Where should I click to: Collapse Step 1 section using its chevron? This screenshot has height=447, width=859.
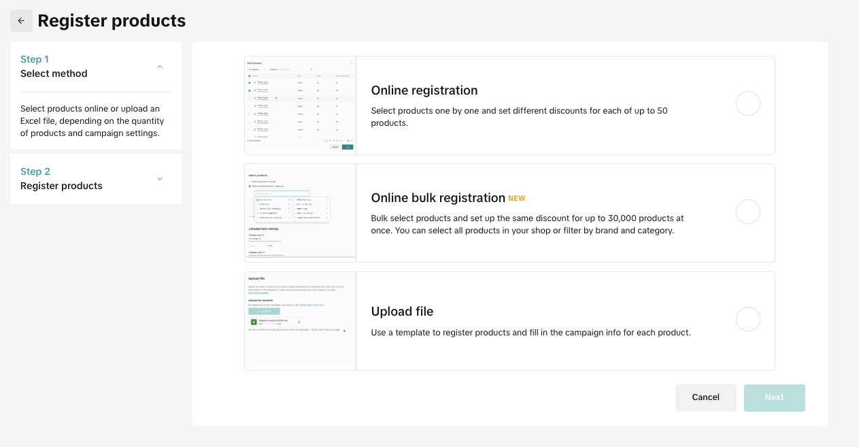tap(160, 67)
